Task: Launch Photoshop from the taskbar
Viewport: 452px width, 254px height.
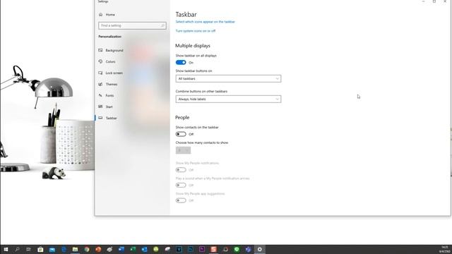Action: tap(191, 249)
